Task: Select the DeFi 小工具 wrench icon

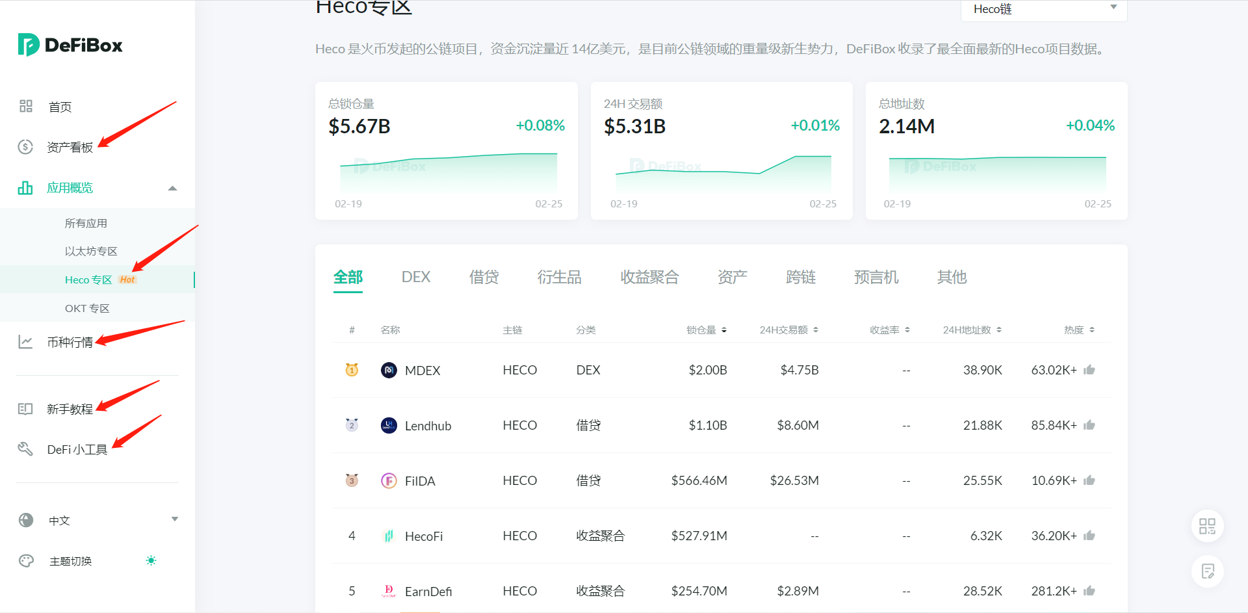Action: tap(25, 449)
